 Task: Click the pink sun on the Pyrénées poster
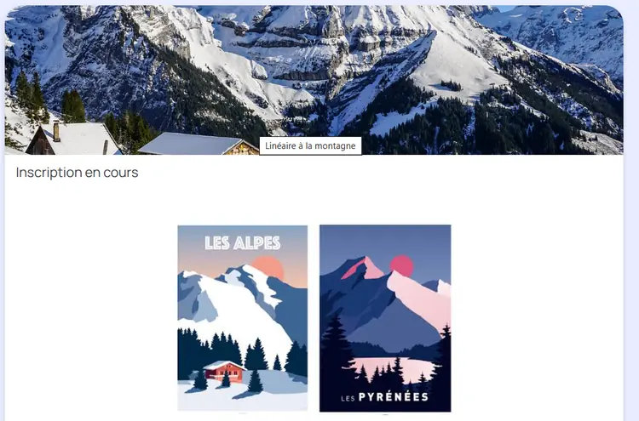point(402,266)
